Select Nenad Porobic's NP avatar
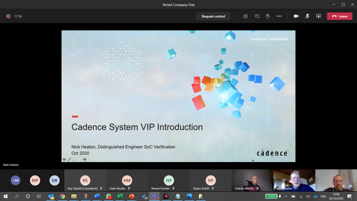The width and height of the screenshot is (357, 201). 169,180
